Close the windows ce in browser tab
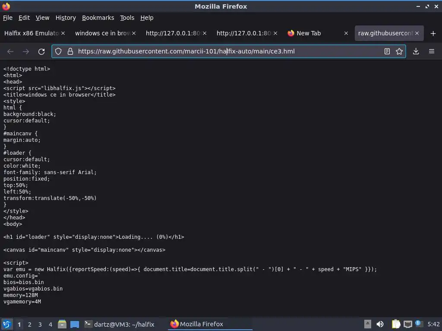The height and width of the screenshot is (331, 442). click(x=134, y=33)
